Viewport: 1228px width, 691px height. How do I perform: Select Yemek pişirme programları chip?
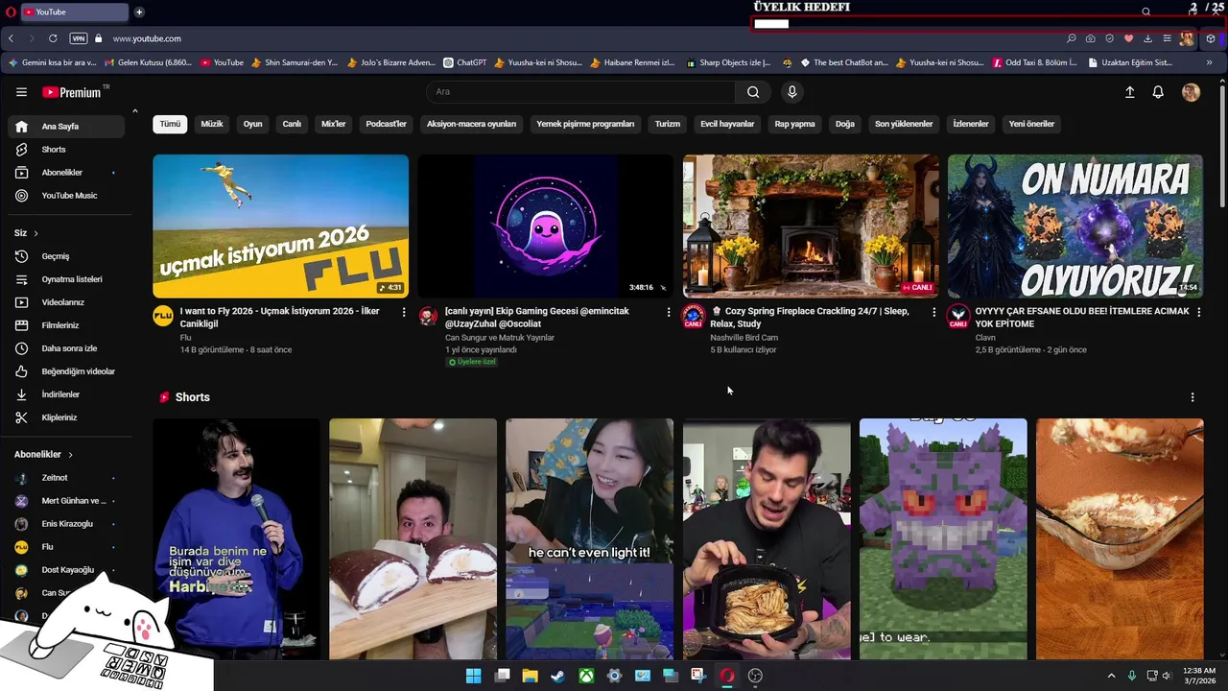pos(585,124)
